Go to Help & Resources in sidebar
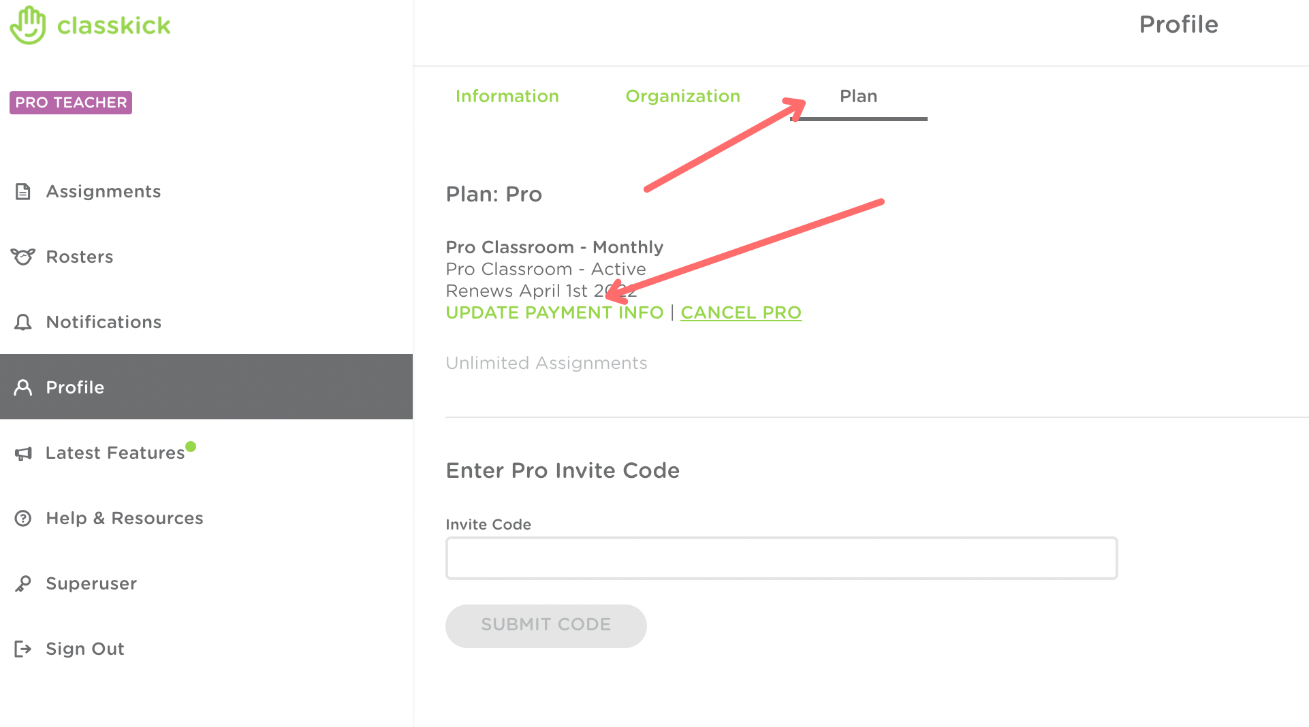1309x727 pixels. [125, 518]
